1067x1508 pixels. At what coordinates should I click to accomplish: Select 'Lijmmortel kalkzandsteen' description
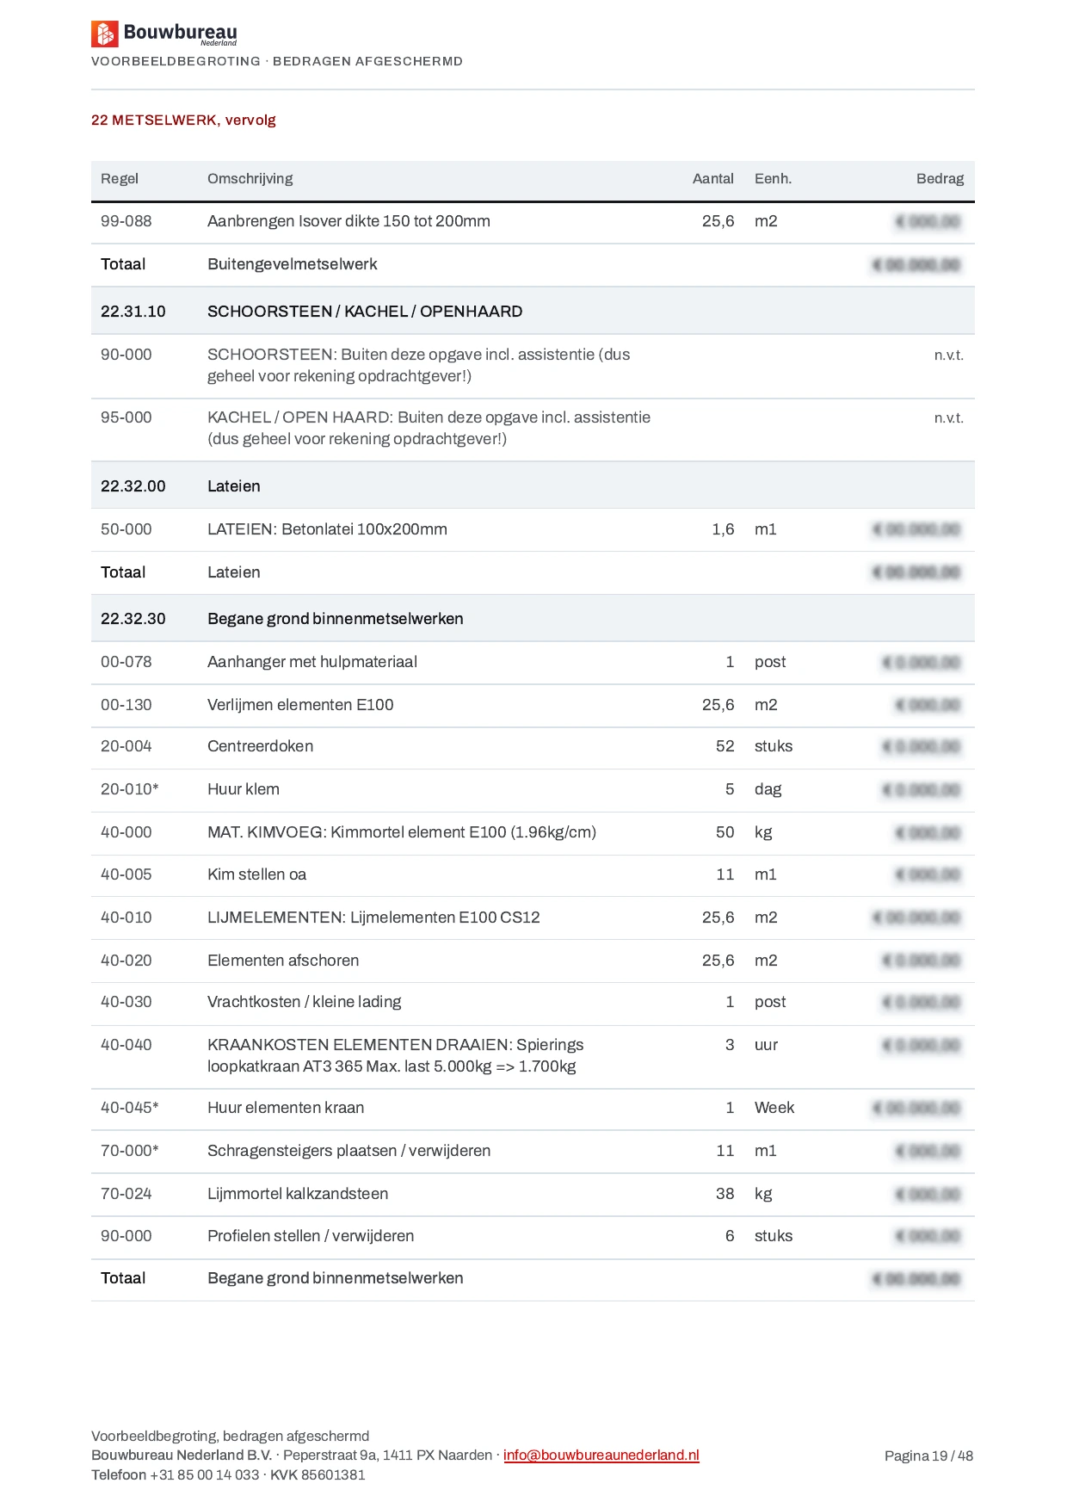pos(297,1194)
